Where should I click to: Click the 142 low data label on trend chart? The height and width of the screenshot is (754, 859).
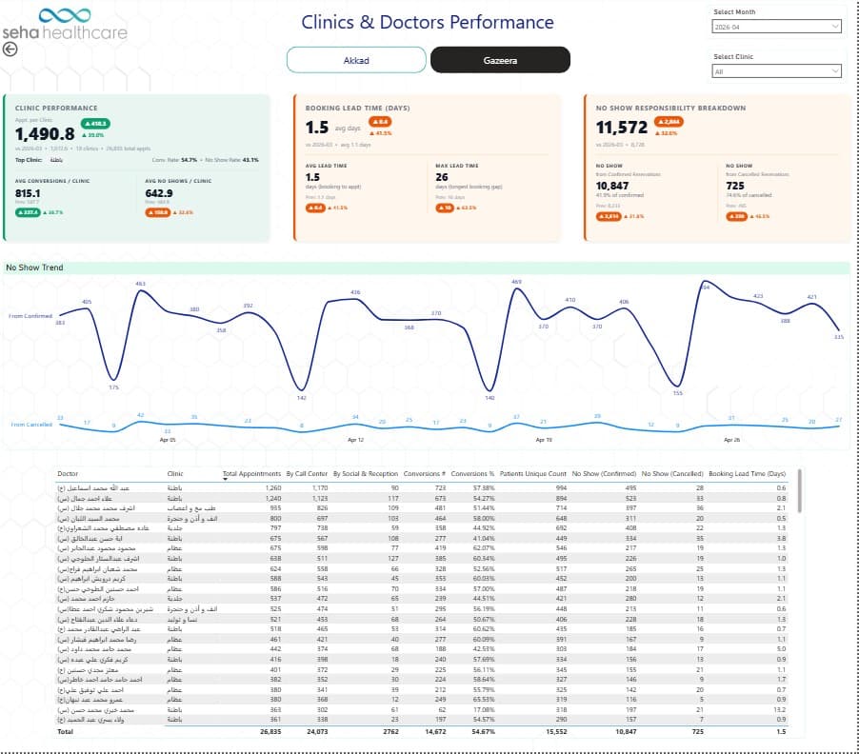coord(301,398)
